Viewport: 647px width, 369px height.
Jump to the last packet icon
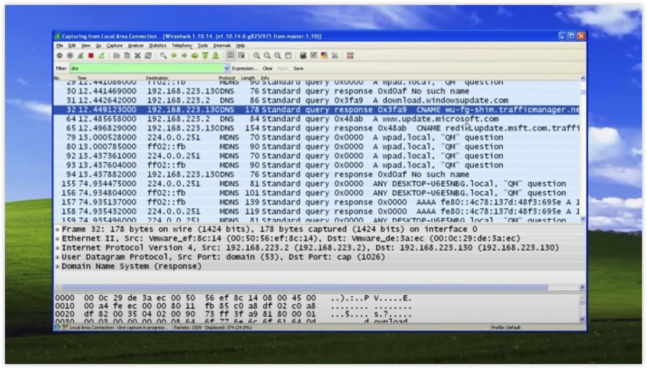(216, 56)
